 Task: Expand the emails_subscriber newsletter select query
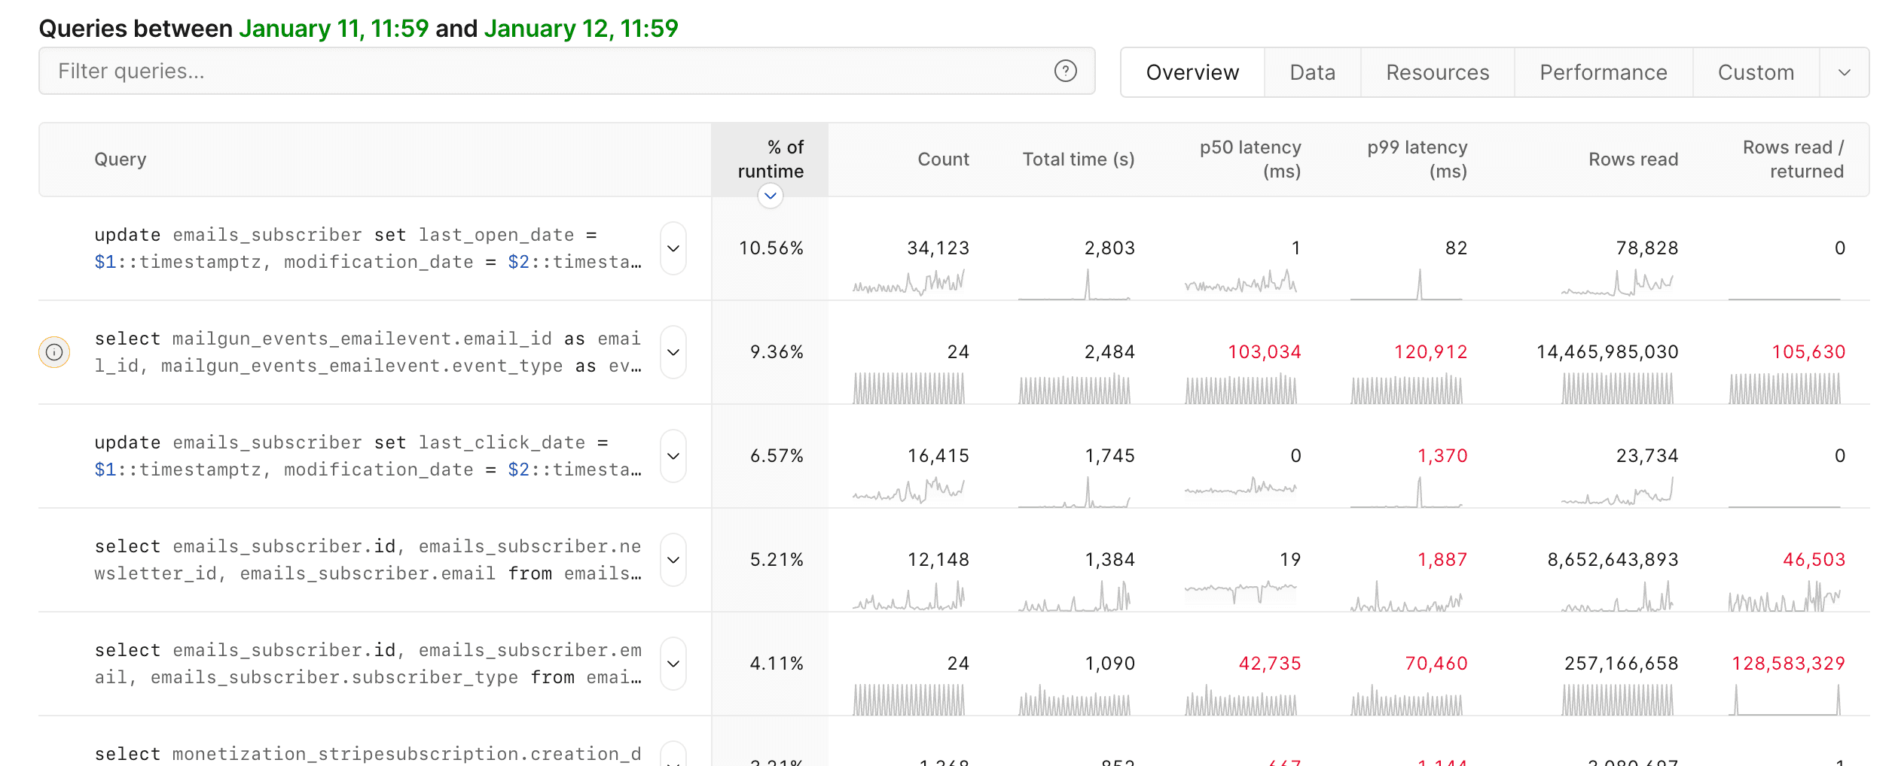(673, 559)
